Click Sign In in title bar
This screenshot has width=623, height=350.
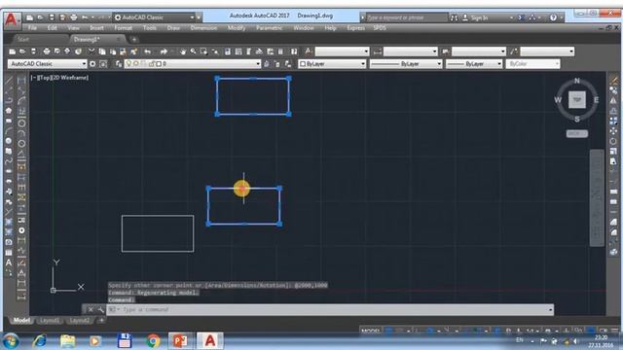coord(475,17)
